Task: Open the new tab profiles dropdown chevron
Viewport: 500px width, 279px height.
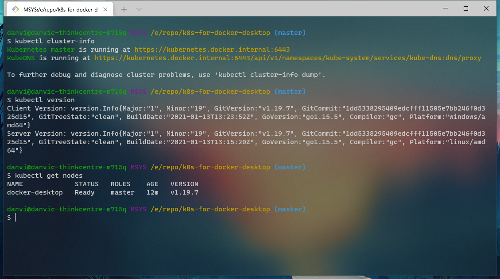Action: pos(139,9)
